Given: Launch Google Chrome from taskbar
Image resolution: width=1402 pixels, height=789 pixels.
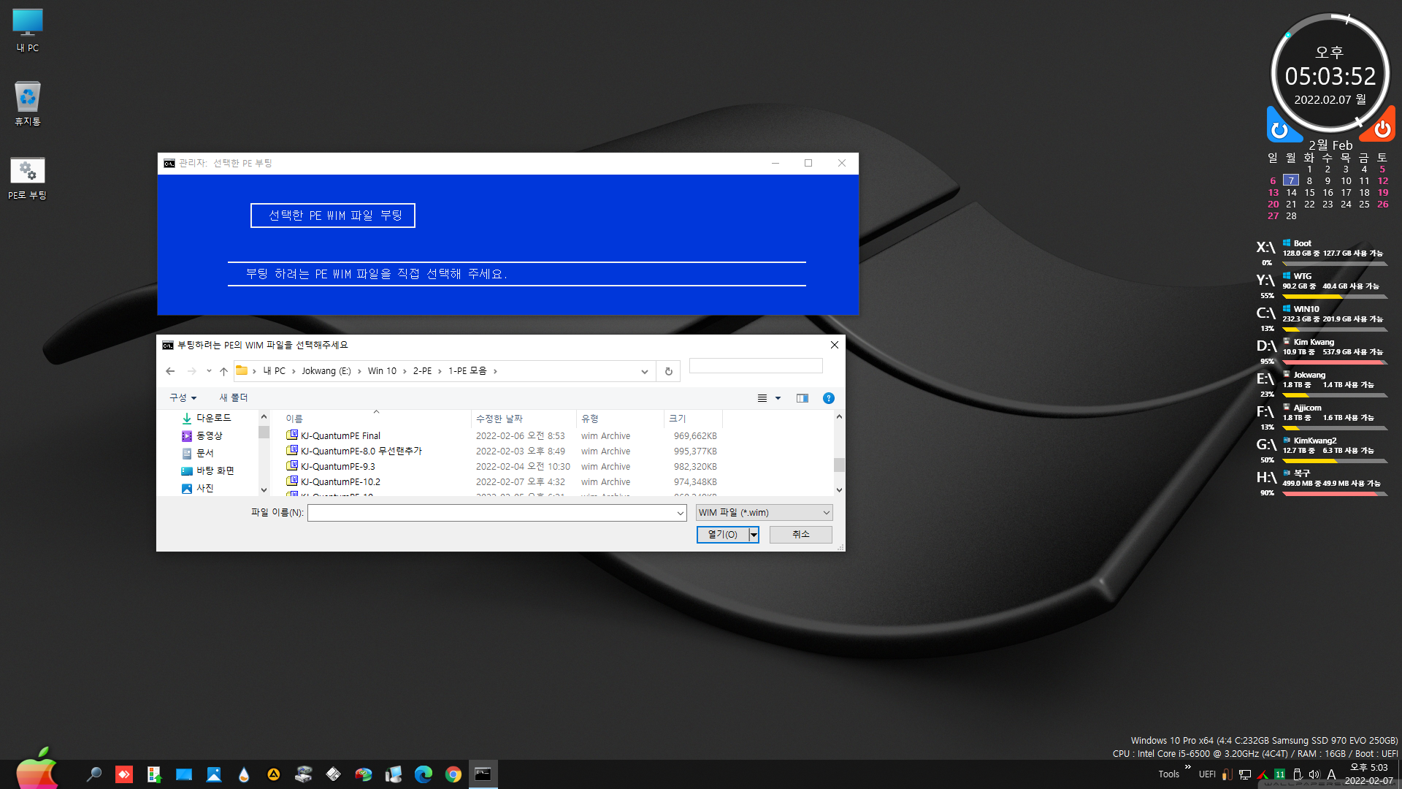Looking at the screenshot, I should [453, 774].
